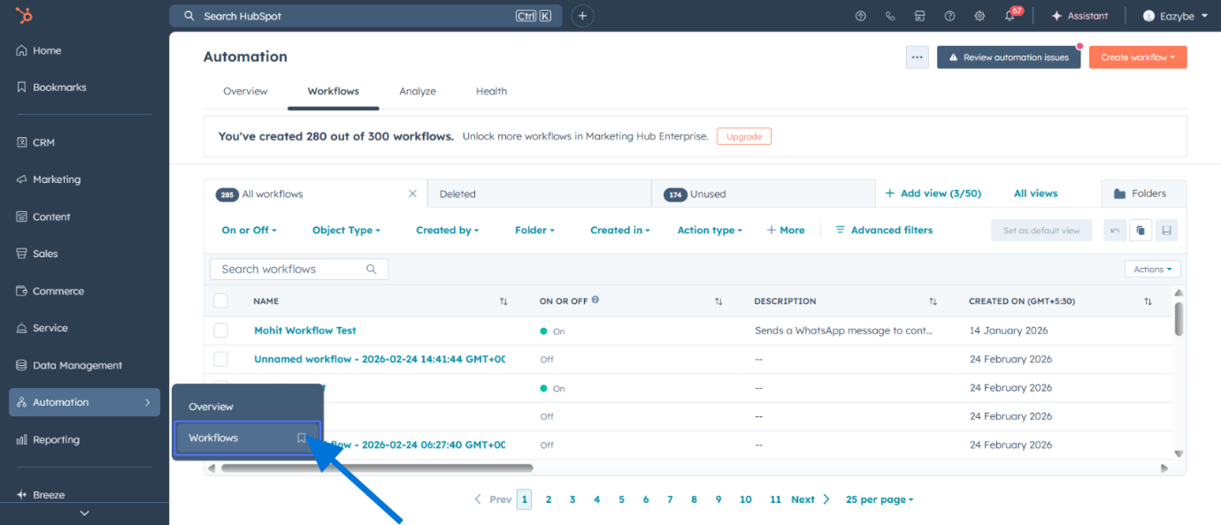This screenshot has width=1221, height=525.
Task: Click the Search HubSpot field
Action: [x=365, y=16]
